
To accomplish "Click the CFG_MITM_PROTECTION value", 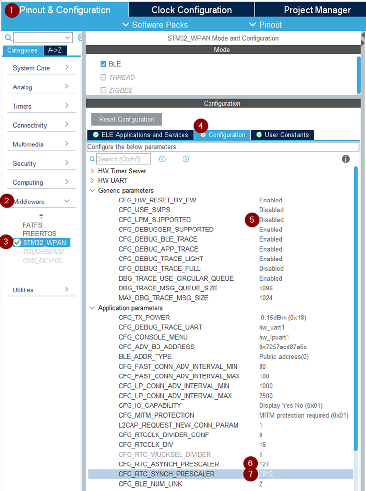I will click(x=304, y=415).
